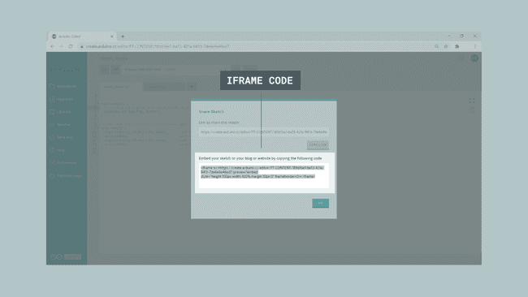Close the Arduino Editor browser tab

point(112,37)
